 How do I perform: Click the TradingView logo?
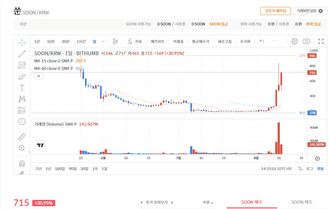pyautogui.click(x=40, y=145)
